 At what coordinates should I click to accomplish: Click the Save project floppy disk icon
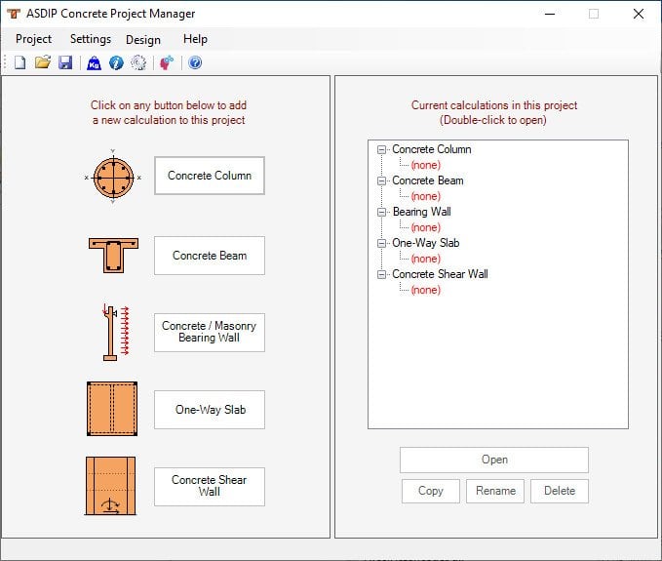click(65, 63)
